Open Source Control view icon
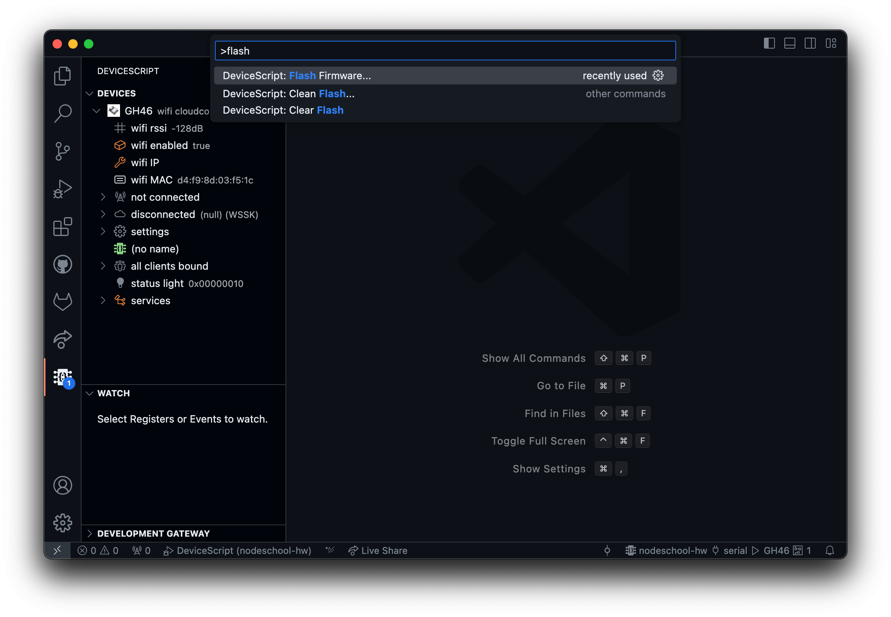Viewport: 891px width, 617px height. coord(62,151)
